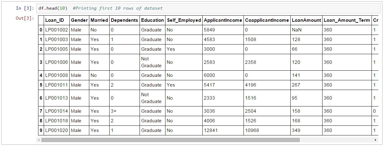Click the Self_Employed column header
384x146 pixels.
184,20
